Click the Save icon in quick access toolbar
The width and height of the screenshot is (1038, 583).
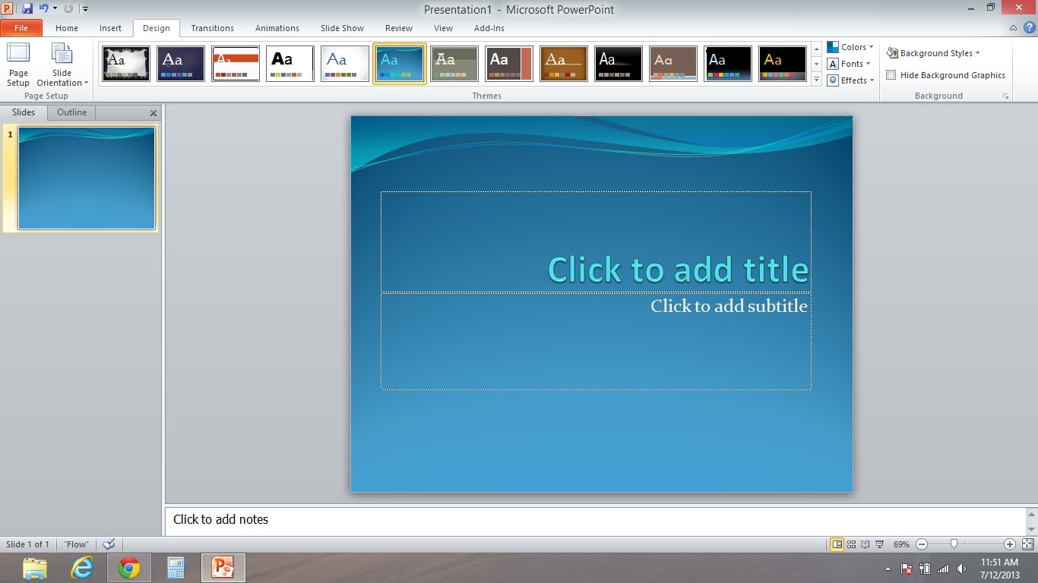pos(27,9)
